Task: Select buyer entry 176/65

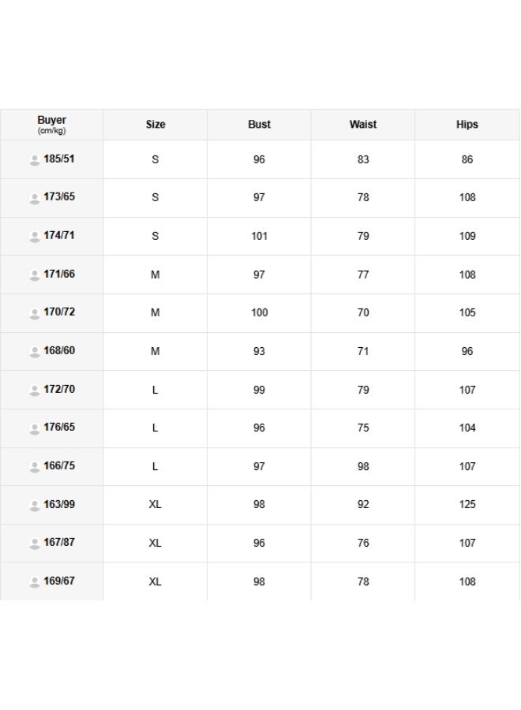Action: (x=59, y=427)
